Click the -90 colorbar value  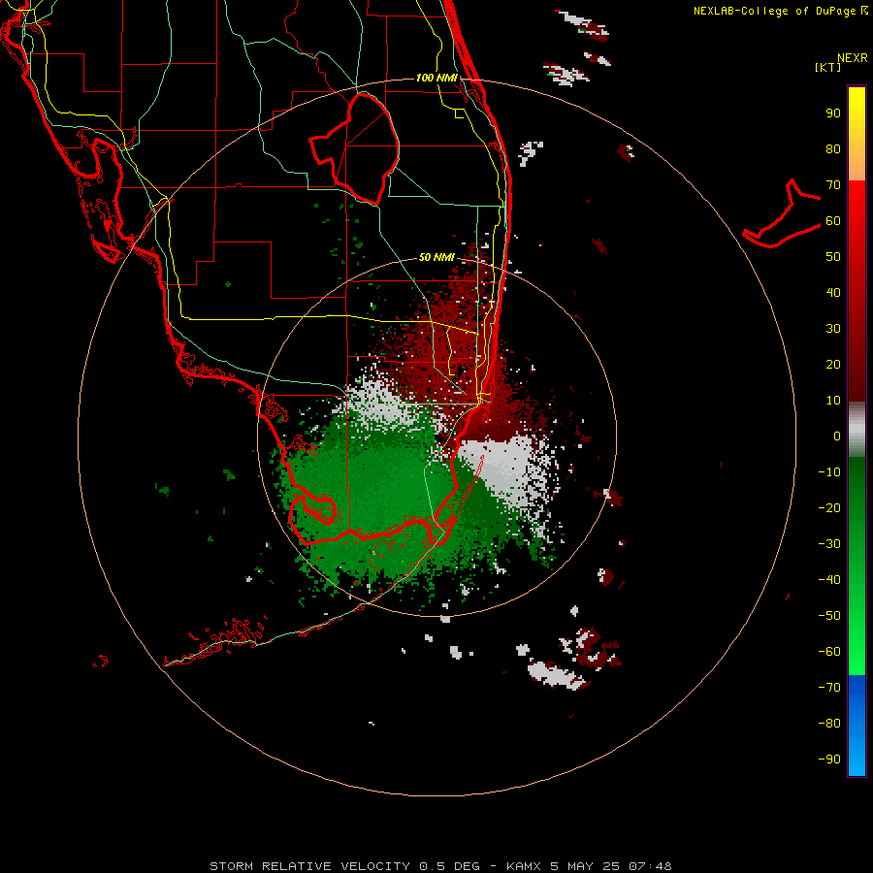[x=829, y=759]
